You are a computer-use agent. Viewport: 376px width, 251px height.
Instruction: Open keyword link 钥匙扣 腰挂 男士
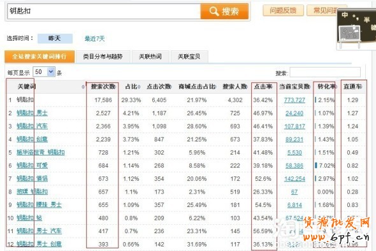39,204
